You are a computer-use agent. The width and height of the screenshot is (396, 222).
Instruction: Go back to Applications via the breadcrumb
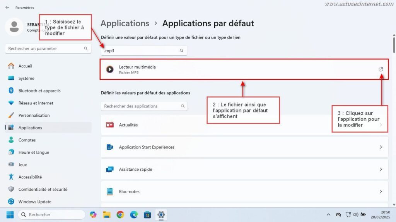coord(125,23)
